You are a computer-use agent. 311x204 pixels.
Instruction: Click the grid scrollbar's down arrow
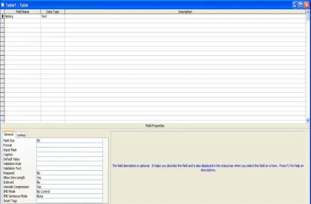(308, 120)
